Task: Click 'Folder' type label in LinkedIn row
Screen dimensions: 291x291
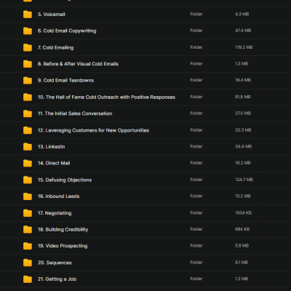Action: (x=196, y=146)
